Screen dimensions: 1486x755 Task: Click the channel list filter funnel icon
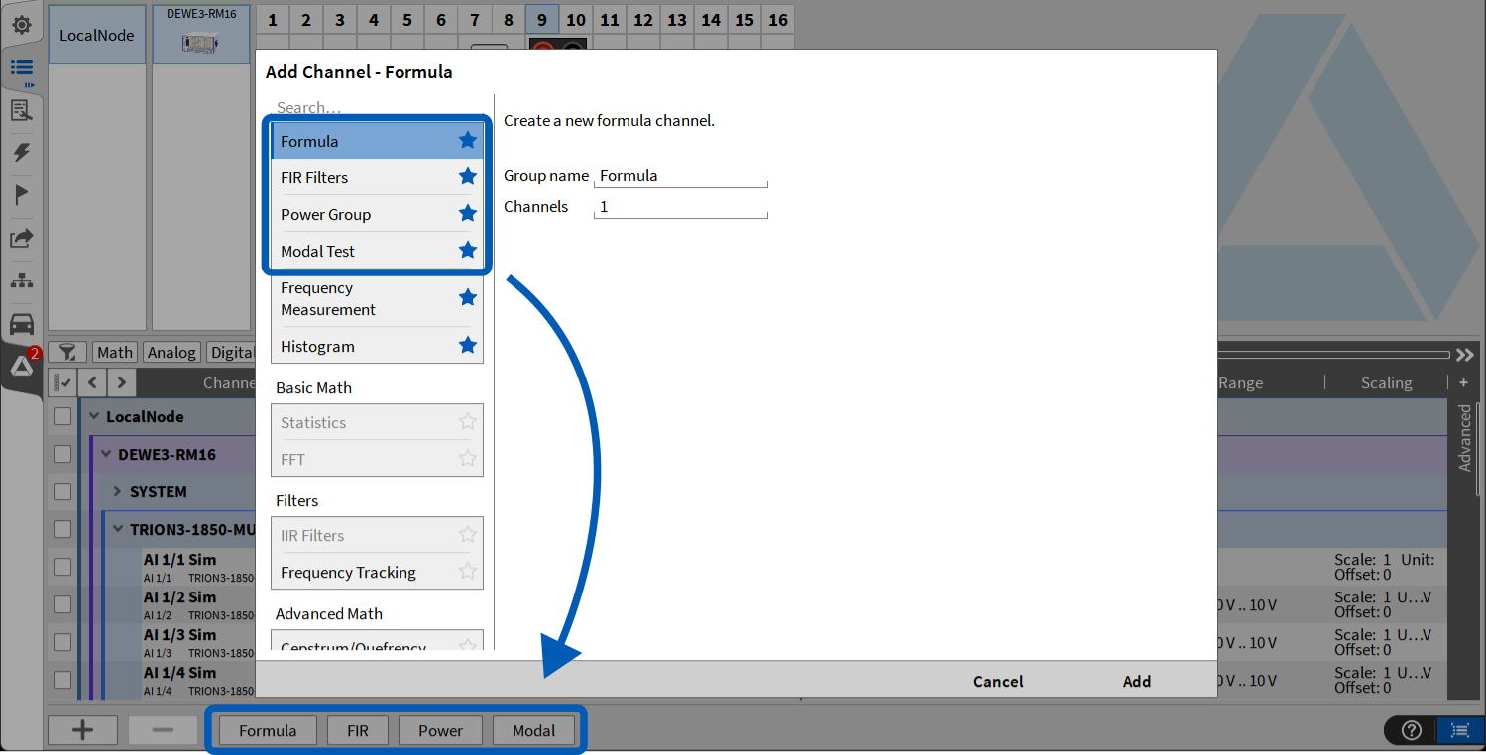click(x=67, y=352)
